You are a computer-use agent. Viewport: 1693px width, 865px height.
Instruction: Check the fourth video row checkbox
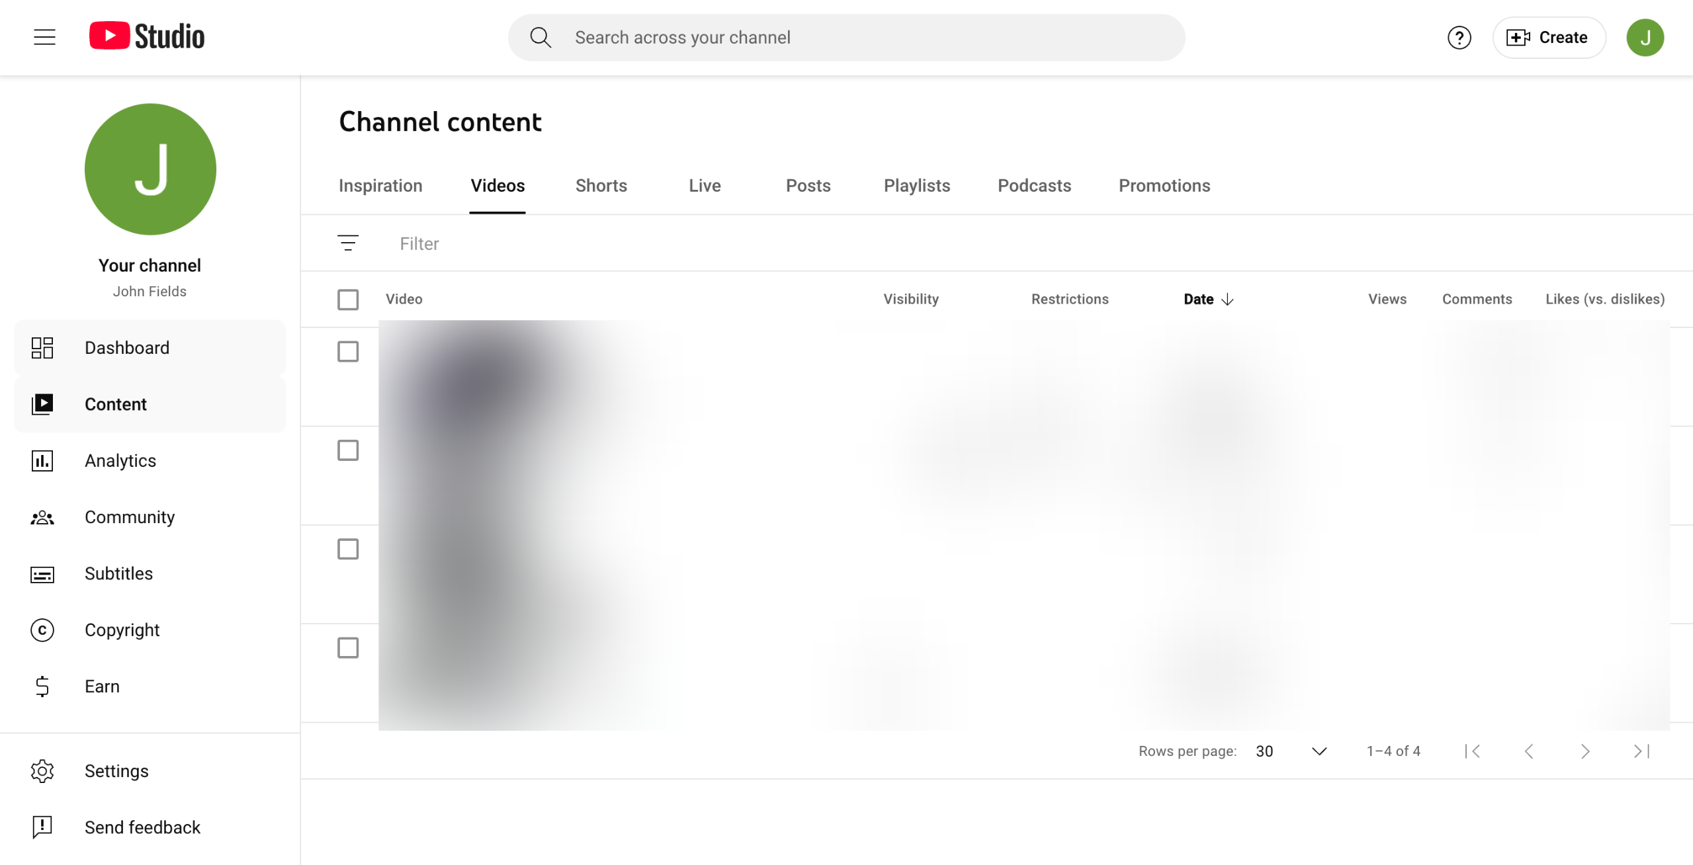point(348,648)
